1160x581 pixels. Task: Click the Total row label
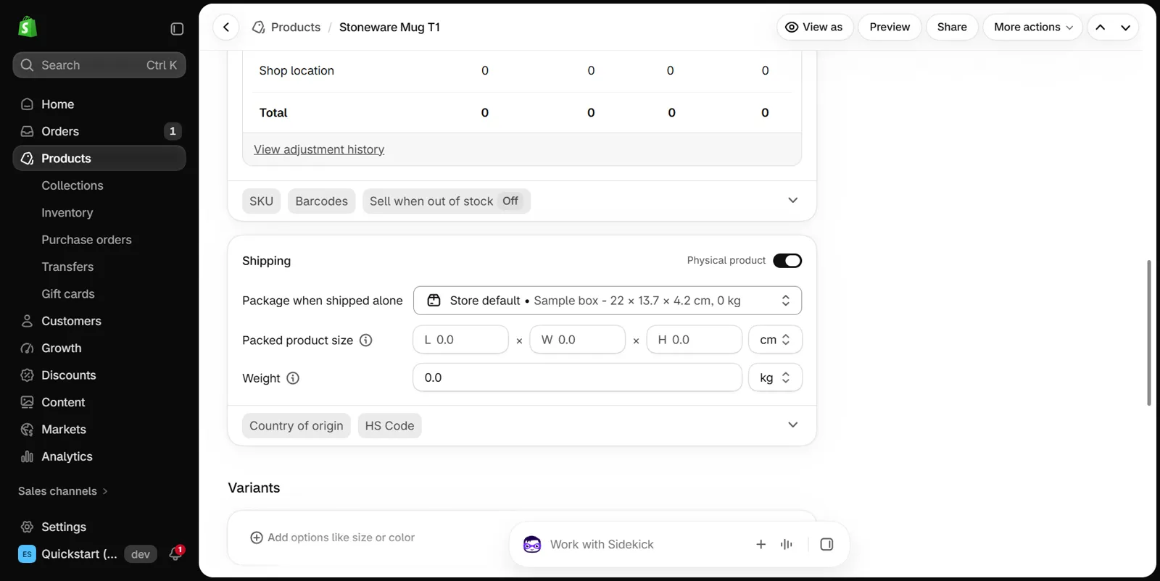[273, 112]
